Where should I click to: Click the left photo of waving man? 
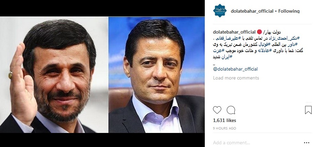(54, 75)
